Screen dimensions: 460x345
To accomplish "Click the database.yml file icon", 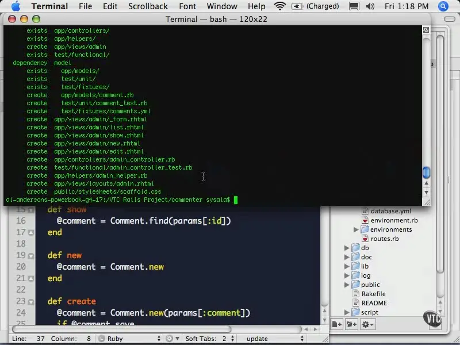I will point(365,210).
